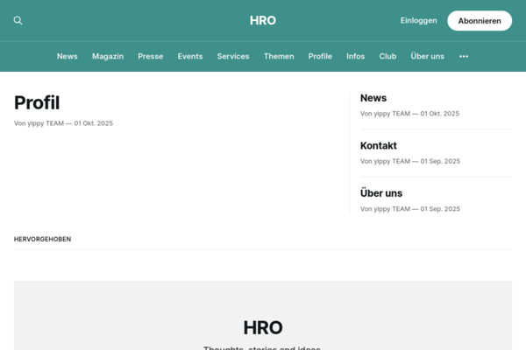Select Services in the navigation bar

(x=233, y=56)
